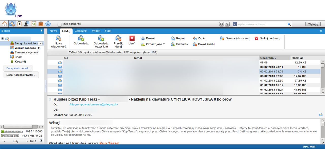Click the Refresh icon button

point(221,24)
